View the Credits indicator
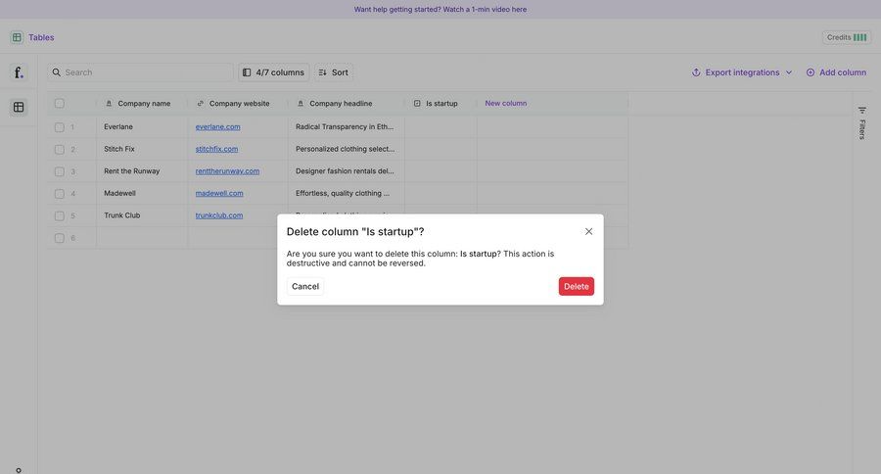The width and height of the screenshot is (881, 474). (847, 37)
